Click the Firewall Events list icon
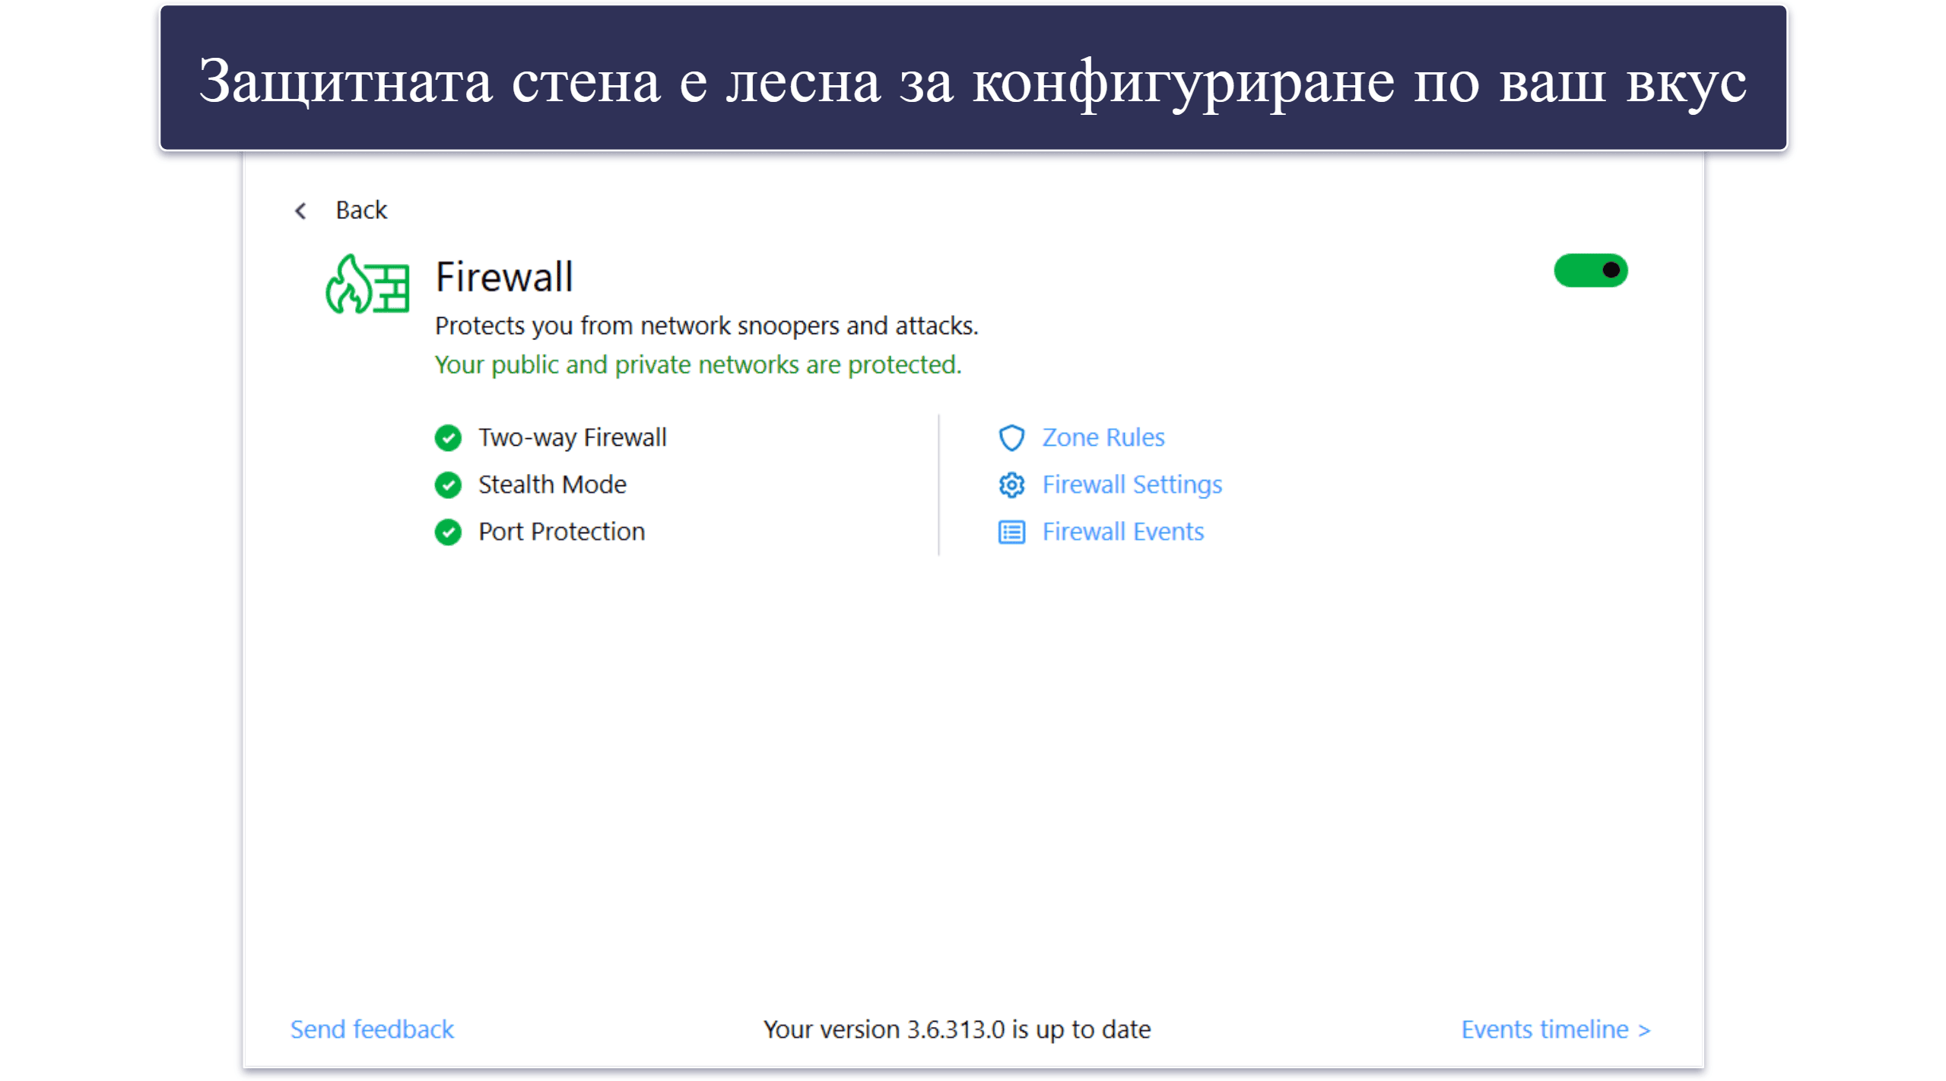 click(1011, 533)
